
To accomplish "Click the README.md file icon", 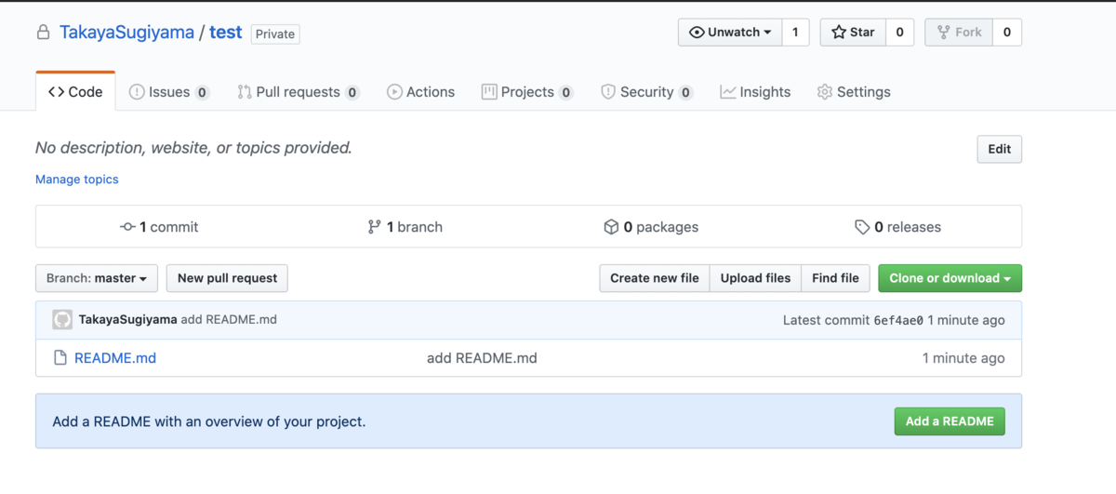I will coord(60,357).
